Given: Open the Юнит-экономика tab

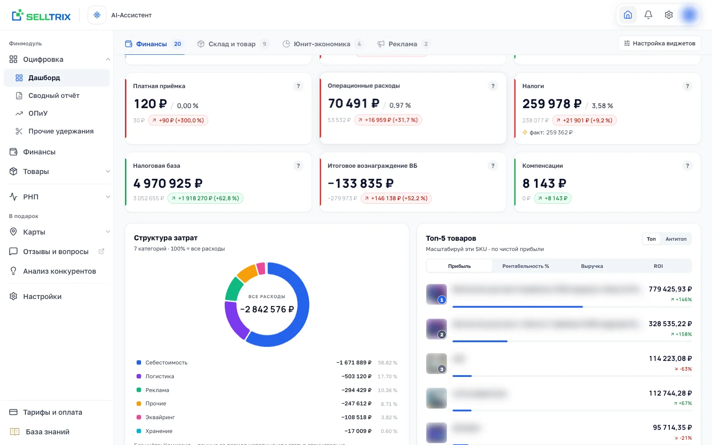Looking at the screenshot, I should coord(323,44).
